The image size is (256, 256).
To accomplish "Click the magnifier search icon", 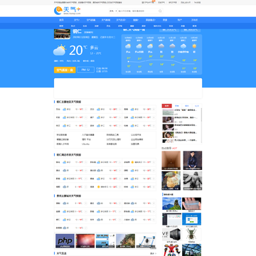I will [x=160, y=11].
